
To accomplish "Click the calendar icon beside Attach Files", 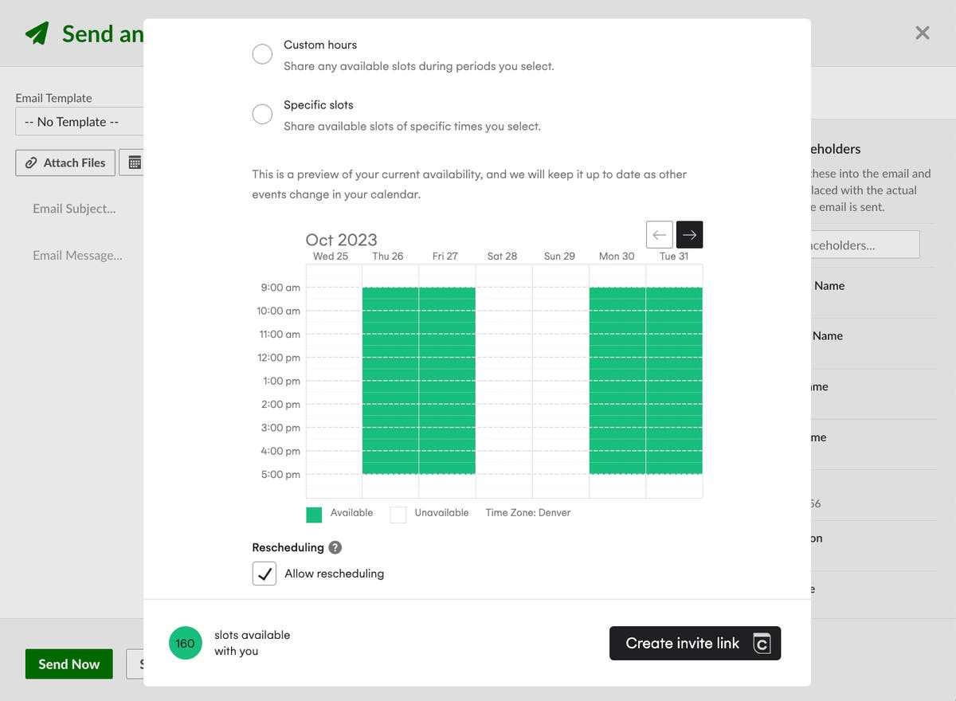I will (x=134, y=163).
